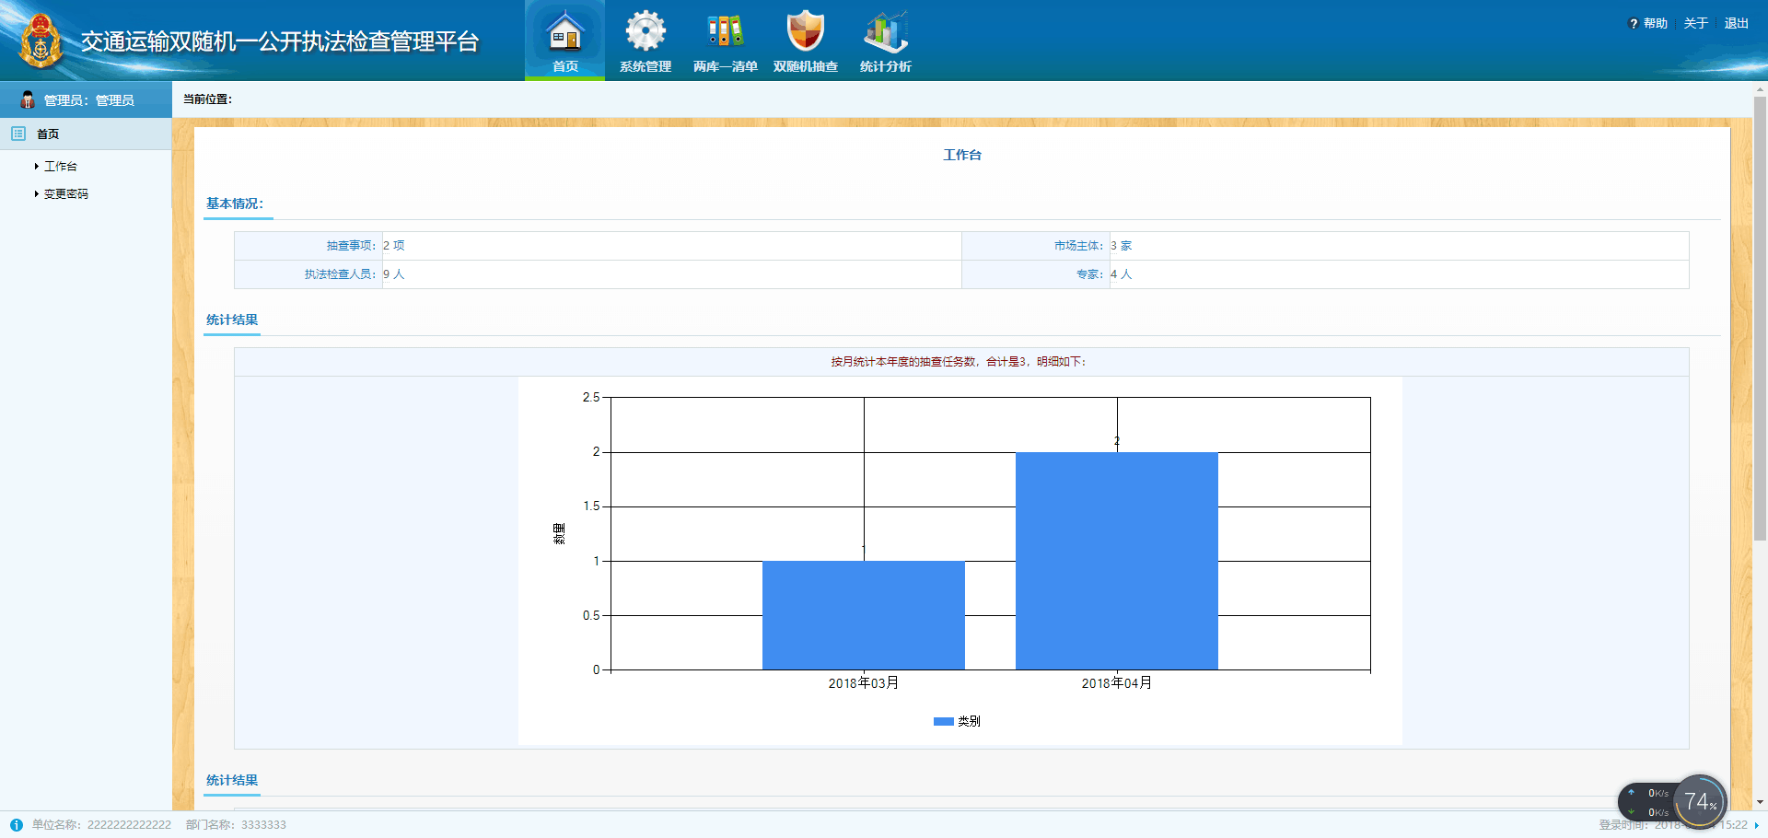Click 部门名称 value in status bar
This screenshot has width=1768, height=838.
pyautogui.click(x=263, y=825)
